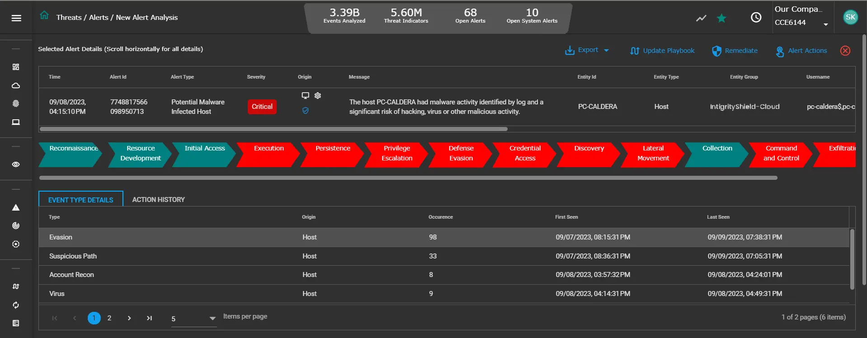Click the monitor origin icon in alert row
Image resolution: width=867 pixels, height=338 pixels.
306,95
